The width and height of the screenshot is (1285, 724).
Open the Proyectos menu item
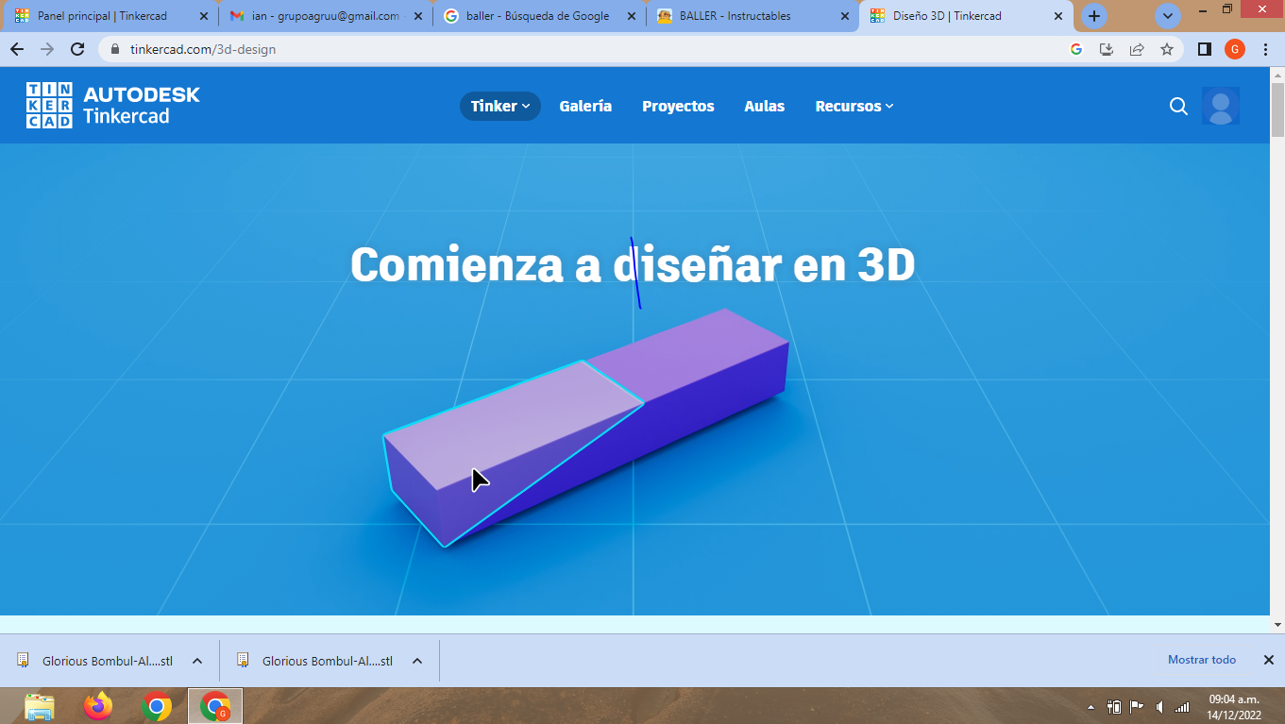tap(678, 107)
